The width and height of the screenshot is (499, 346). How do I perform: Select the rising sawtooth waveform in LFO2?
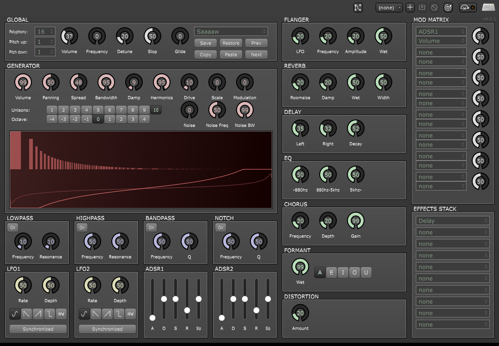point(107,314)
